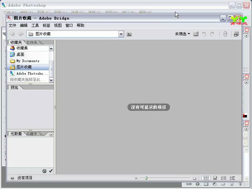Select 图片收藏 in the favorites list
252x189 pixels.
pos(28,67)
